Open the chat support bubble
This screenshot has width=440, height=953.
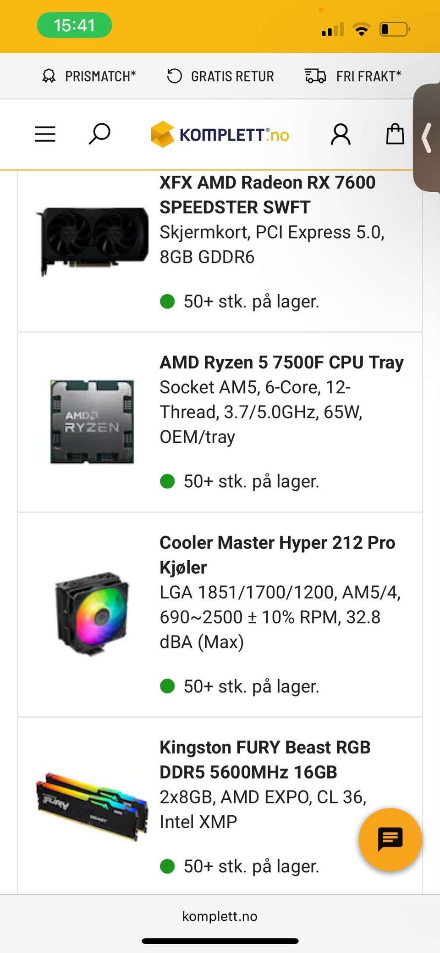[390, 839]
